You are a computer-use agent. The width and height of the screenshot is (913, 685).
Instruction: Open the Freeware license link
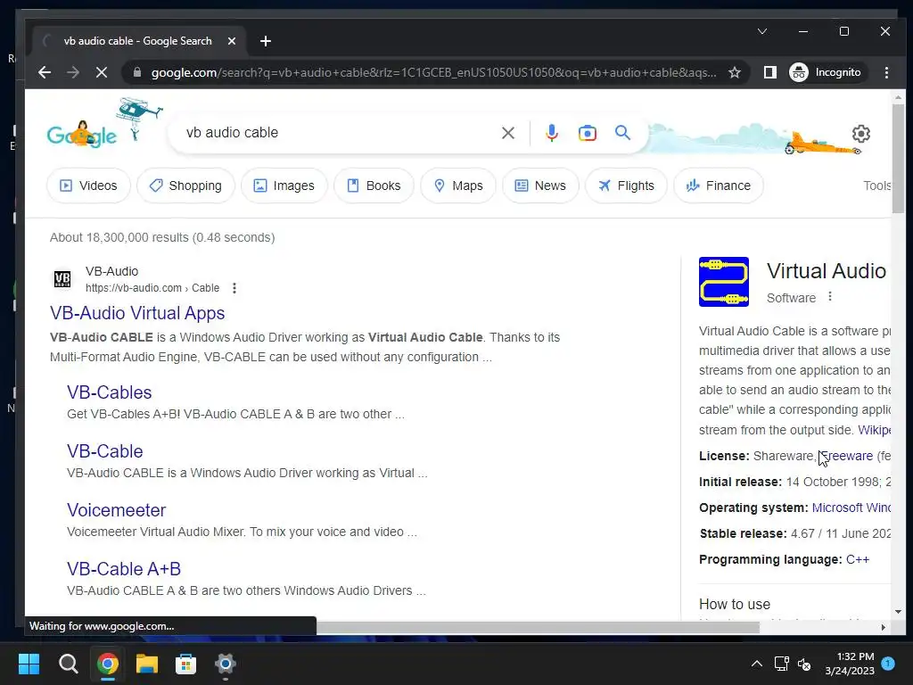[848, 456]
